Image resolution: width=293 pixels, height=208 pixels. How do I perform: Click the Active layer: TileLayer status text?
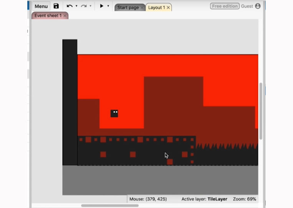coord(204,199)
